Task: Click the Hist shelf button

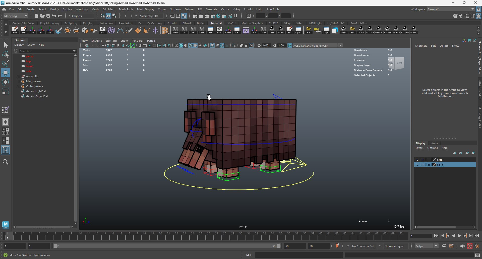Action: tap(15, 30)
